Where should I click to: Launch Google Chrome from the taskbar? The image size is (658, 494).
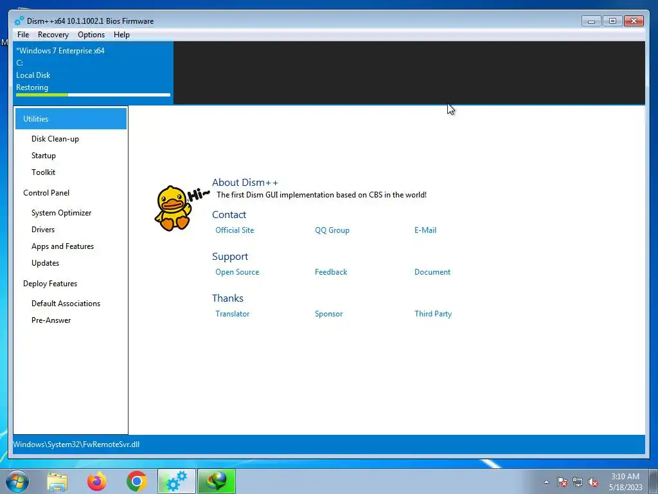click(x=136, y=481)
